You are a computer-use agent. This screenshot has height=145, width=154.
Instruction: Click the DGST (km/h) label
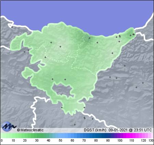(95, 130)
